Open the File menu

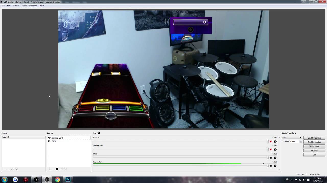point(3,6)
